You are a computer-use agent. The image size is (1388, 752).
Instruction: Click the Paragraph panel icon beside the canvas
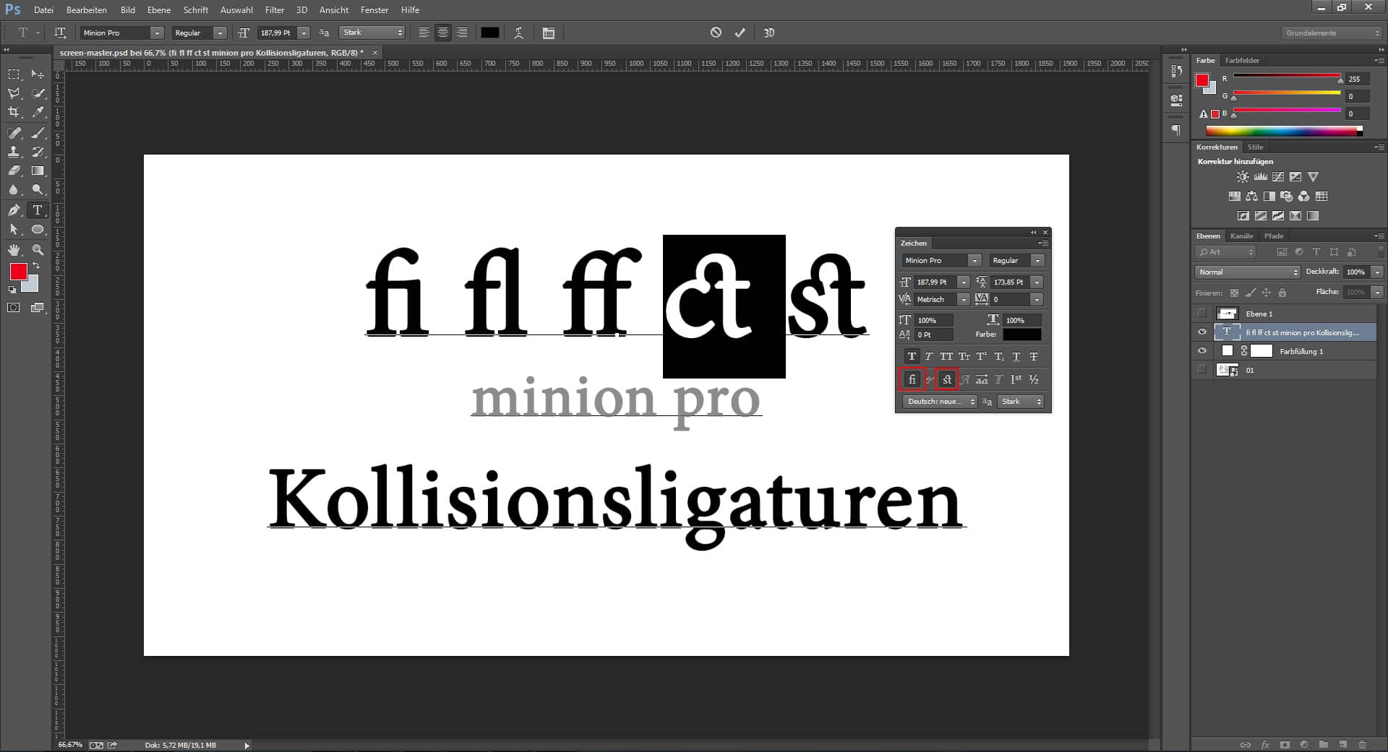1175,130
